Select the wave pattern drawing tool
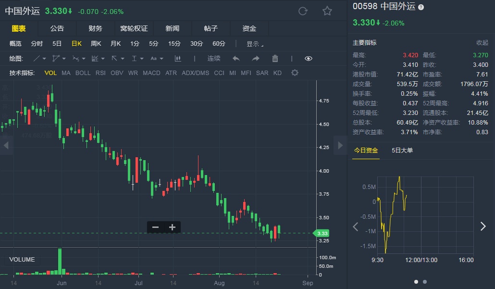 pos(76,59)
